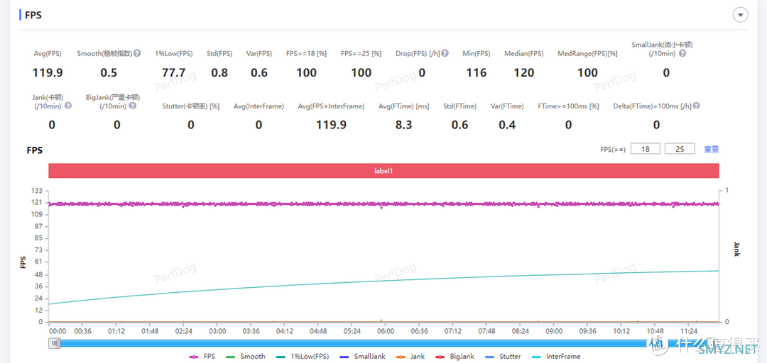Select the red label1 bar

[383, 171]
